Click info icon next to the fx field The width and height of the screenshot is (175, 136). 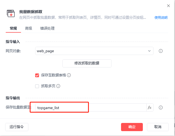click(x=161, y=107)
